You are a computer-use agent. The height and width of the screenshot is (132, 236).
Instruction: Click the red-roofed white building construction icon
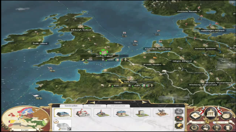82,113
